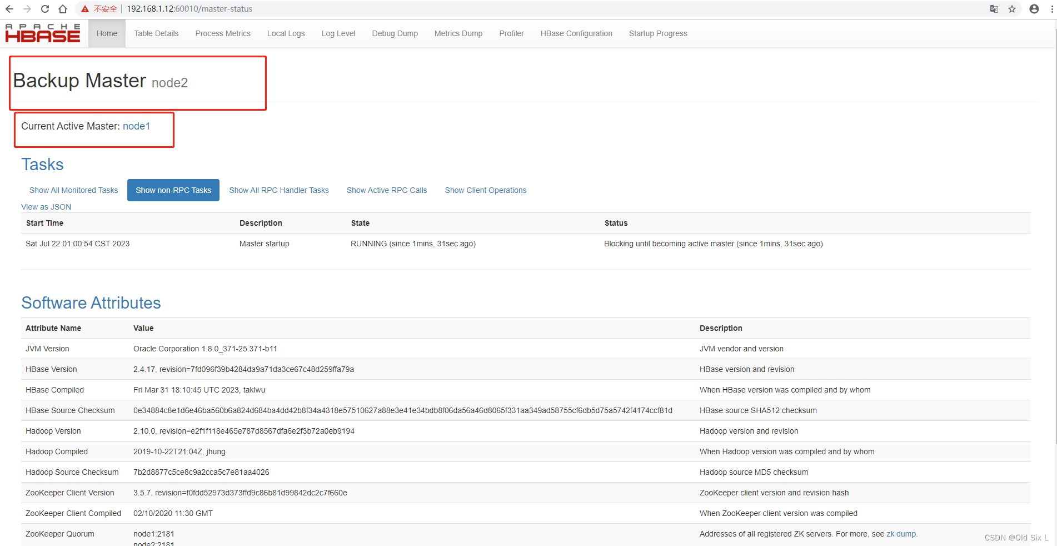Click the 7b2d8877 Hadoop checksum value
The width and height of the screenshot is (1057, 546).
[201, 472]
